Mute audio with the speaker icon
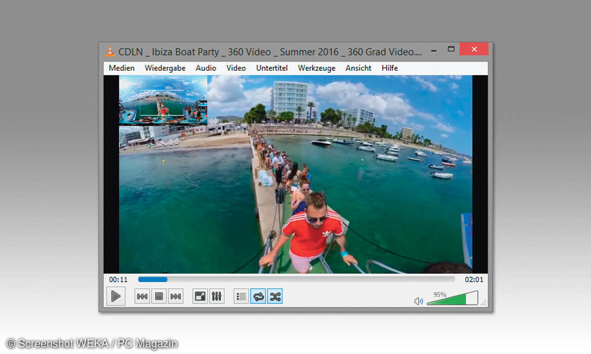Screen dimensions: 591x354 click(x=419, y=301)
